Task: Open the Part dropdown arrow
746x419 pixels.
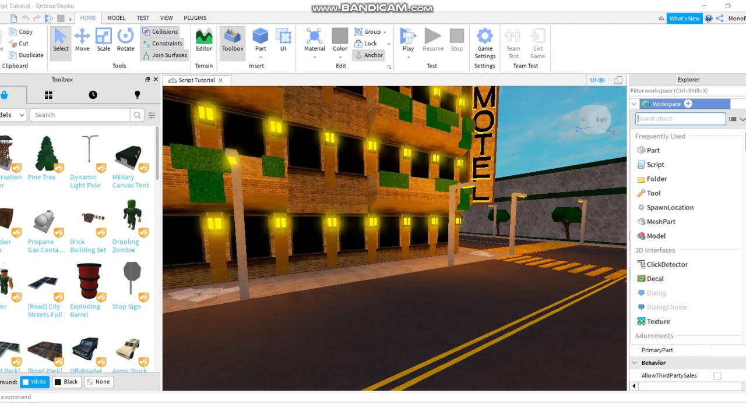Action: coord(261,58)
